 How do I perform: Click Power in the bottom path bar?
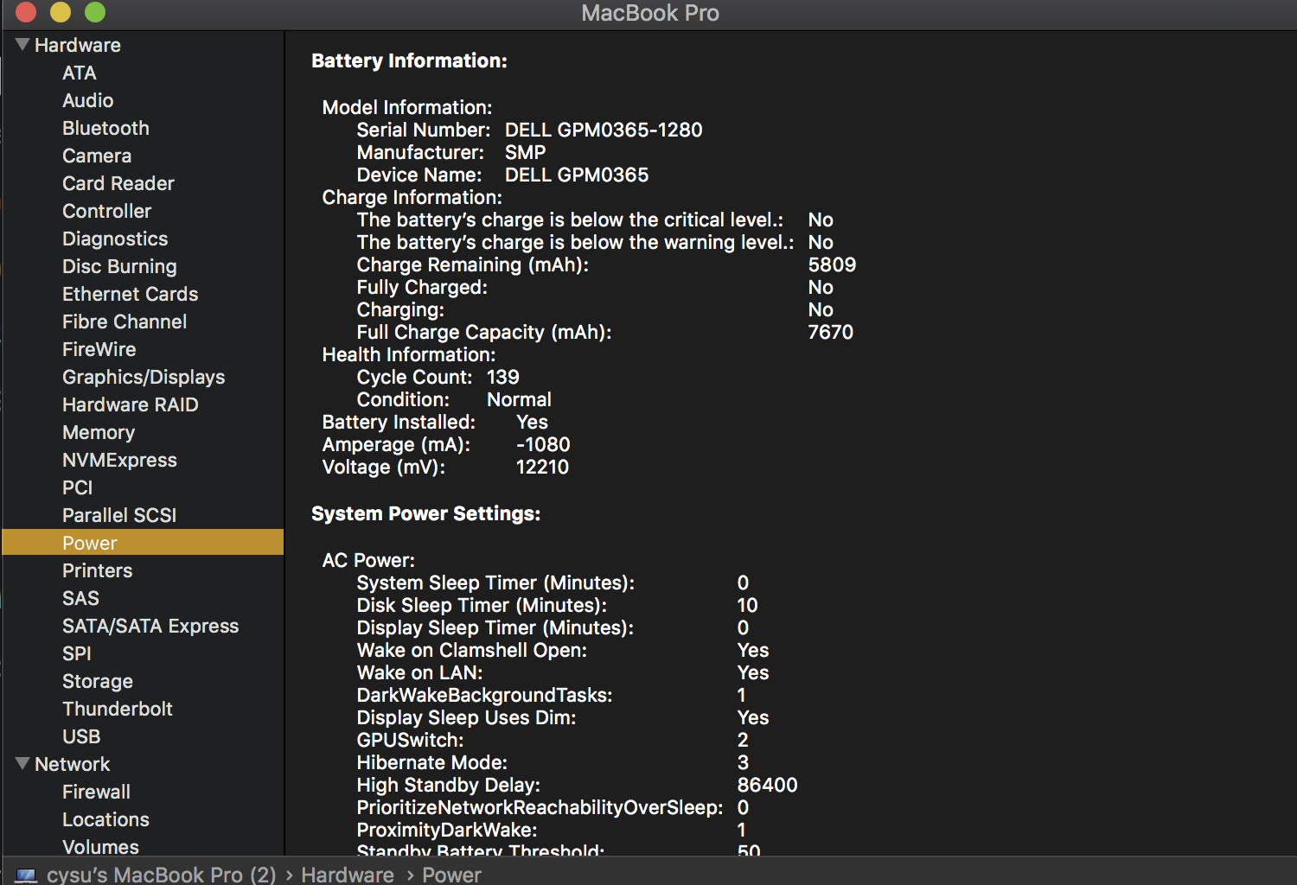[451, 875]
